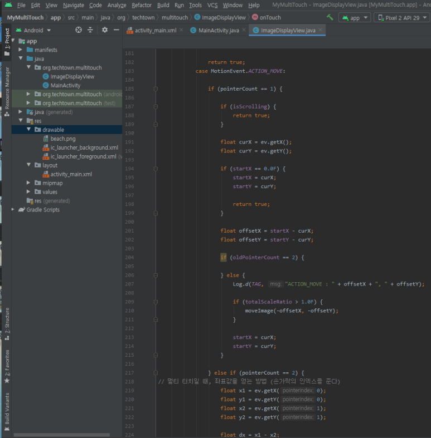Select activity_main.xml in layout folder

pos(67,174)
